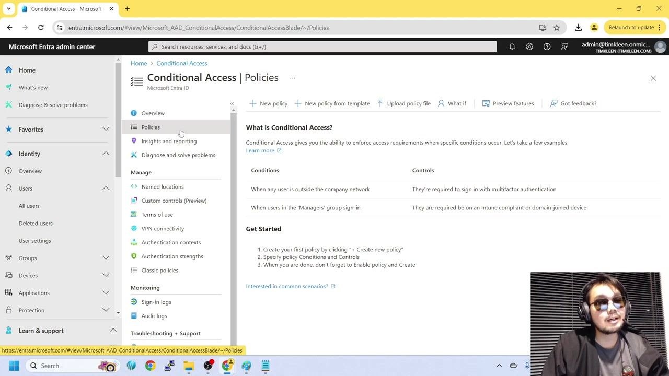Click New policy from template button
669x376 pixels.
point(332,103)
